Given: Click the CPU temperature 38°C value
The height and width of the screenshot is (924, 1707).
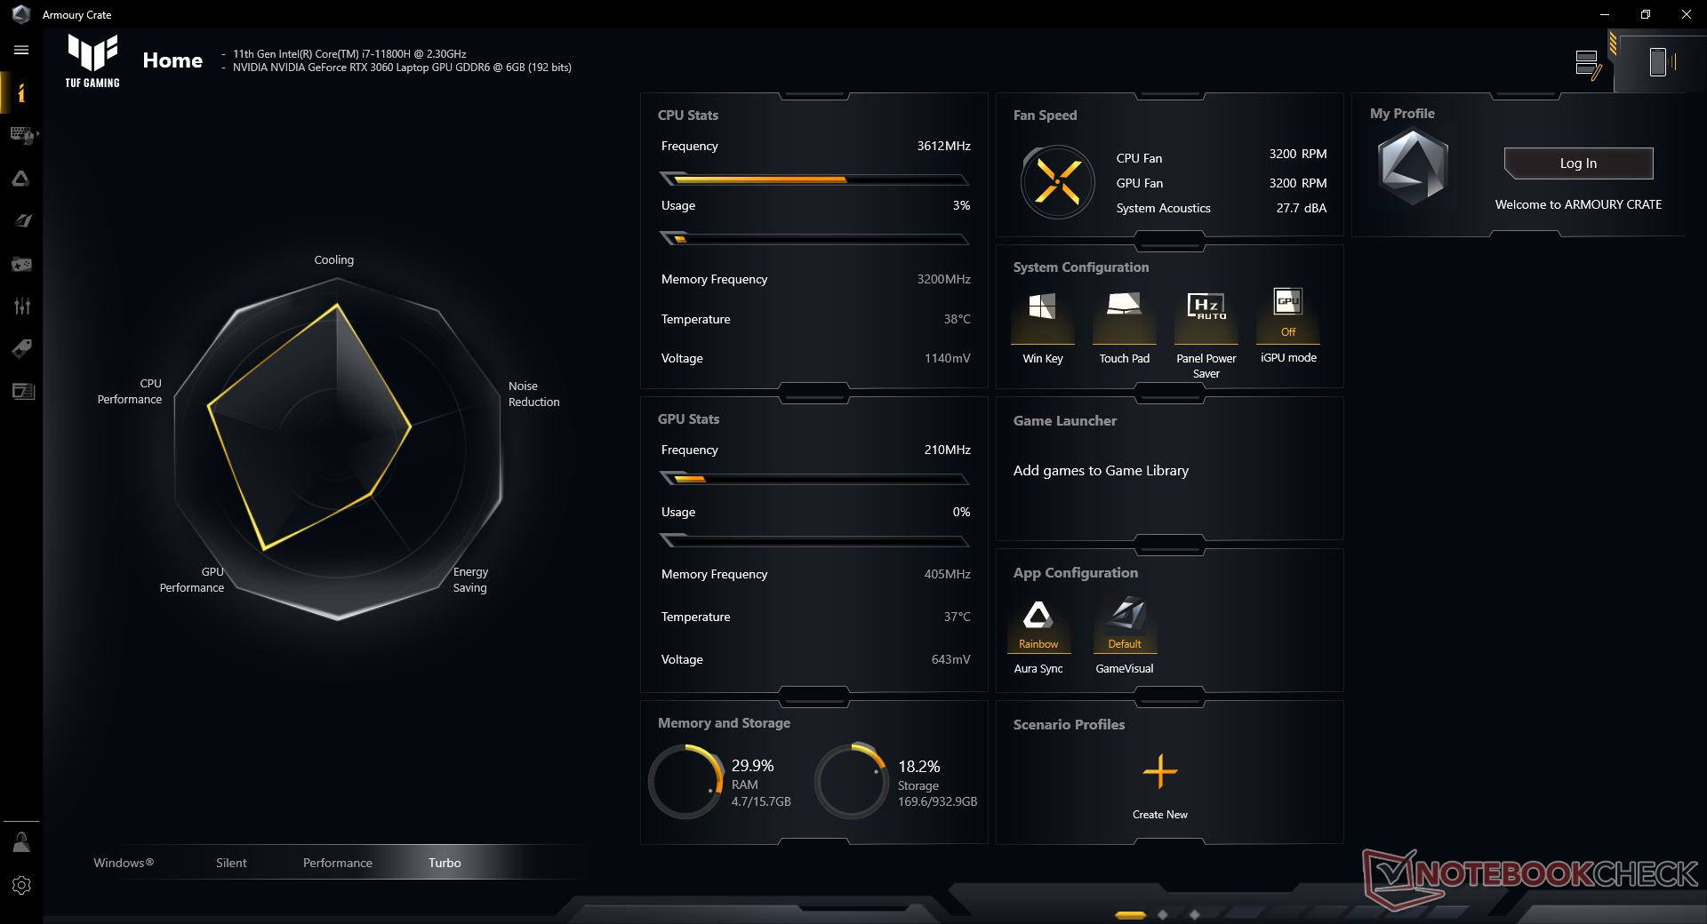Looking at the screenshot, I should (x=957, y=319).
